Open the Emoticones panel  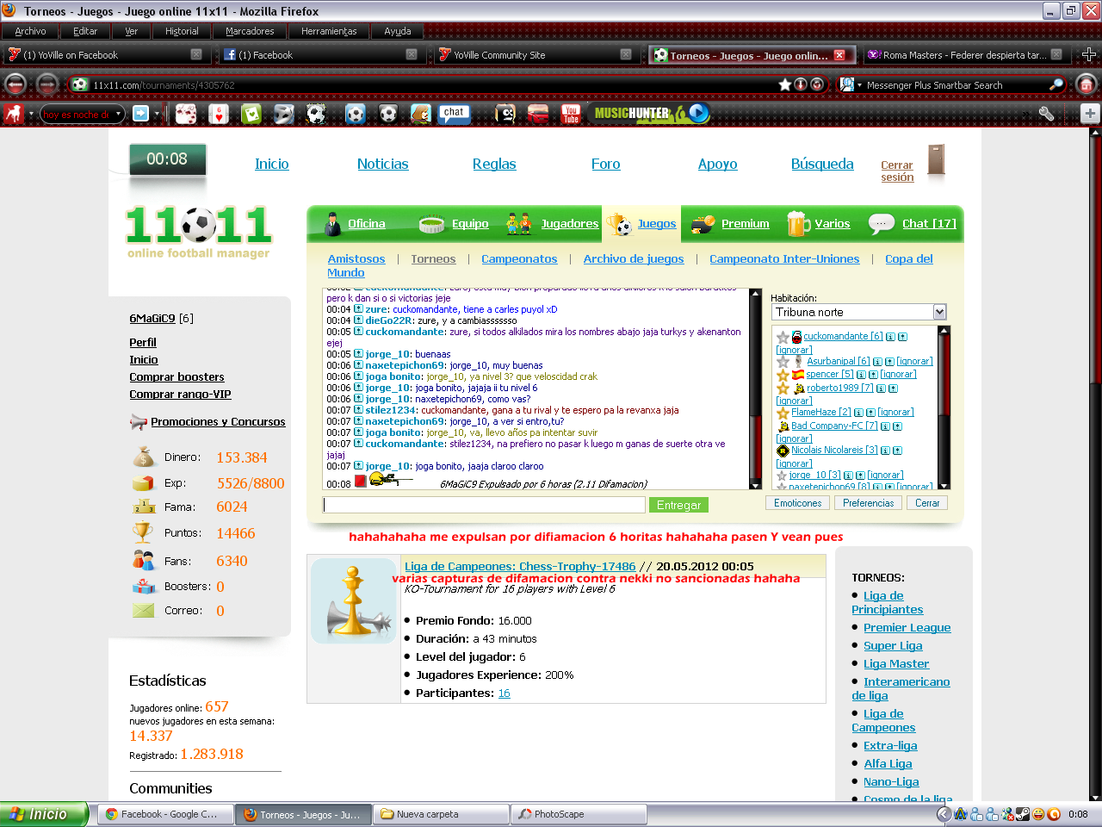(797, 503)
